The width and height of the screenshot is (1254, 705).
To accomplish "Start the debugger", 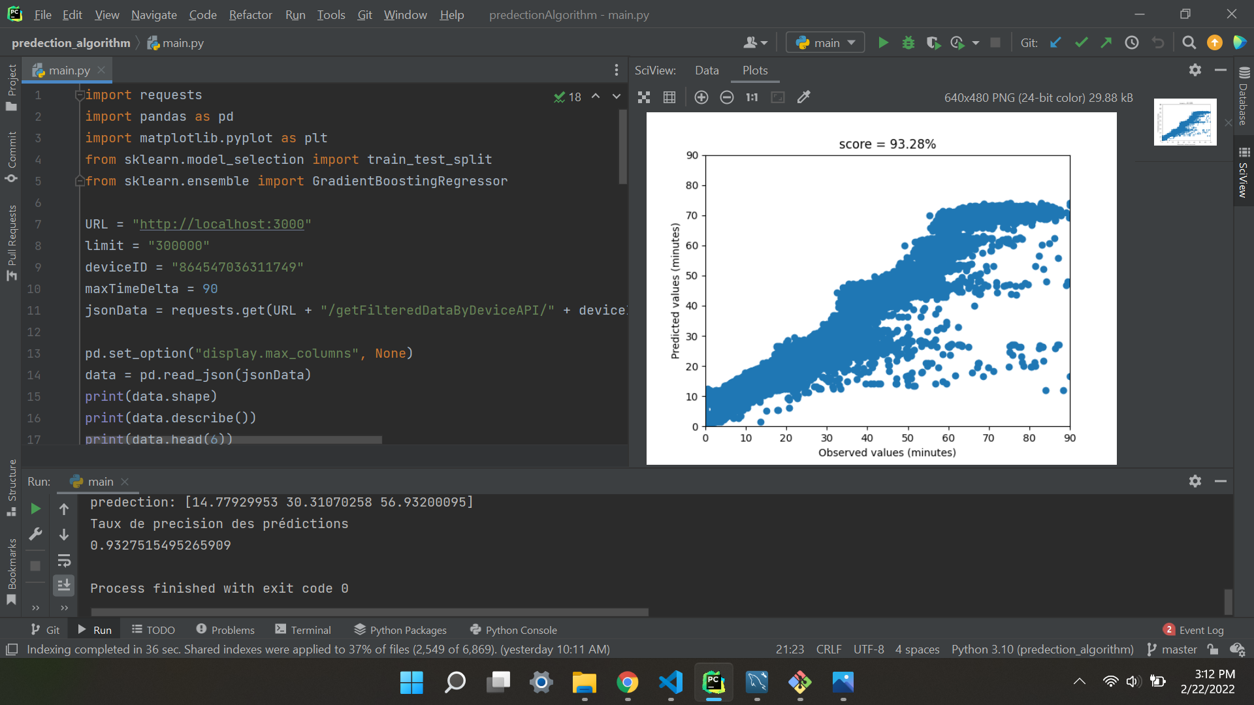I will tap(908, 42).
